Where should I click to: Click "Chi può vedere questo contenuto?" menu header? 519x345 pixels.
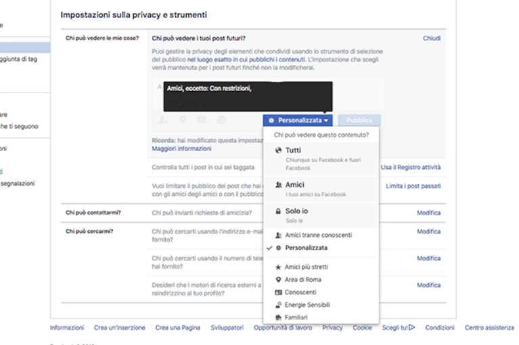tap(321, 135)
